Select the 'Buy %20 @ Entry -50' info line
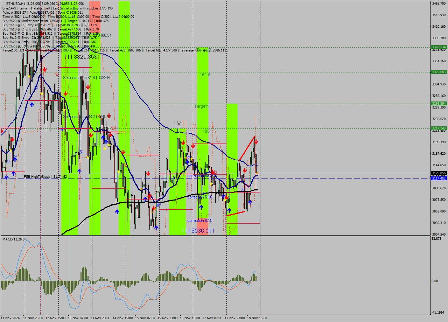This screenshot has height=322, width=448. (x=50, y=42)
